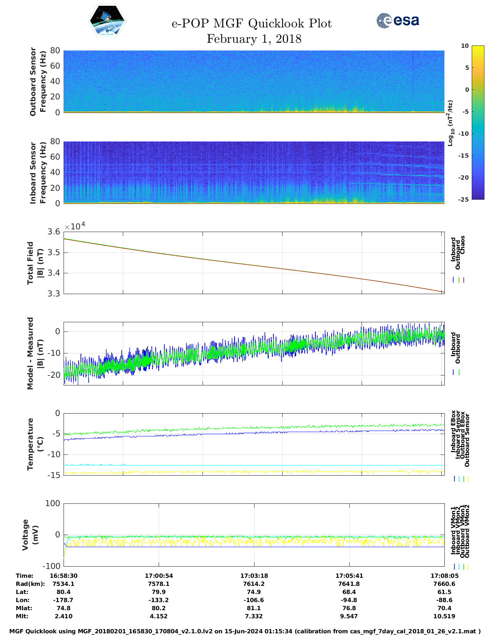
Task: Click the green Outboard legend marker in Model-Measured plot
Action: 459,372
